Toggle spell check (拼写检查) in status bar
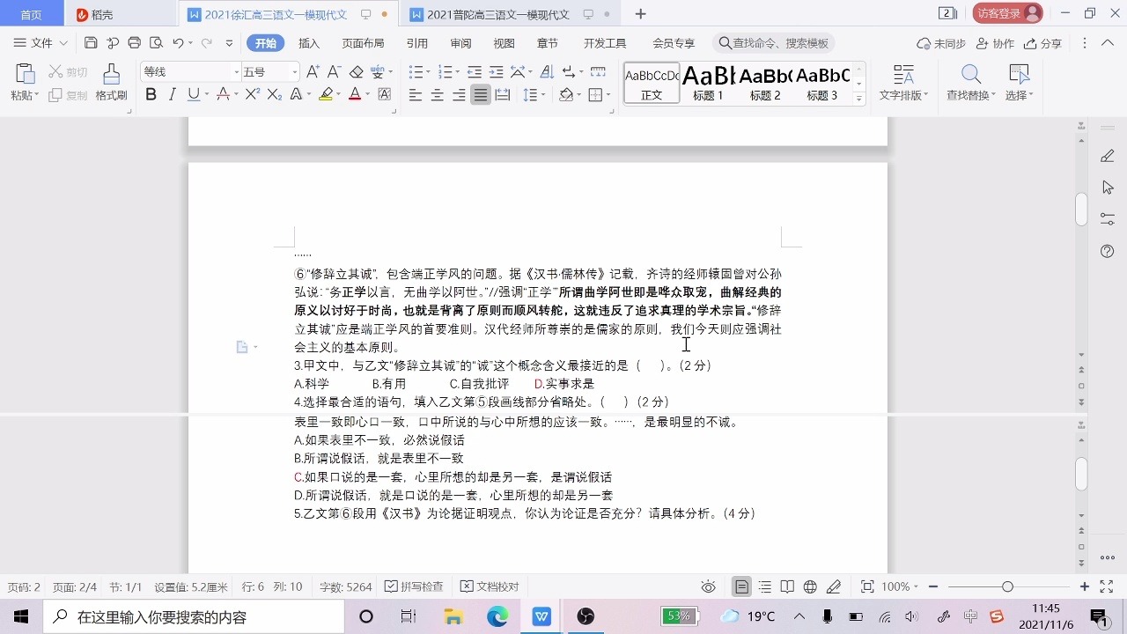The width and height of the screenshot is (1127, 634). point(414,586)
